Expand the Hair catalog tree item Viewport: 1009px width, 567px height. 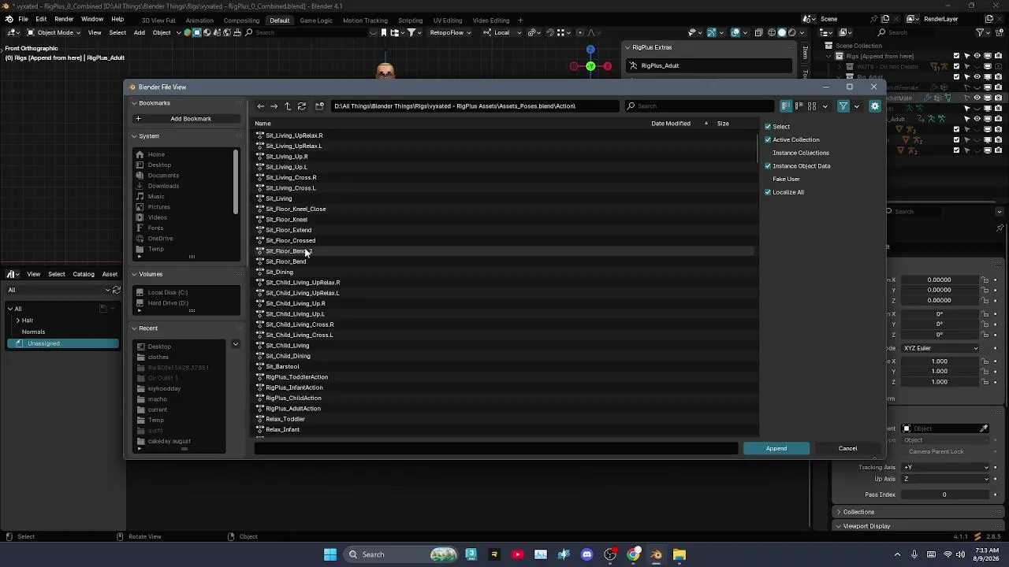click(x=18, y=321)
